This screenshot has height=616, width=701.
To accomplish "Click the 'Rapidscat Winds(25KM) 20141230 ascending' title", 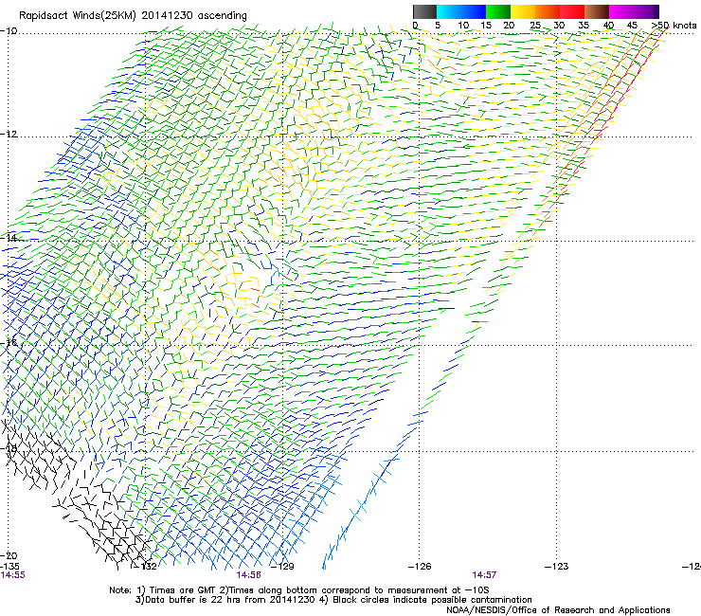I will 133,16.
